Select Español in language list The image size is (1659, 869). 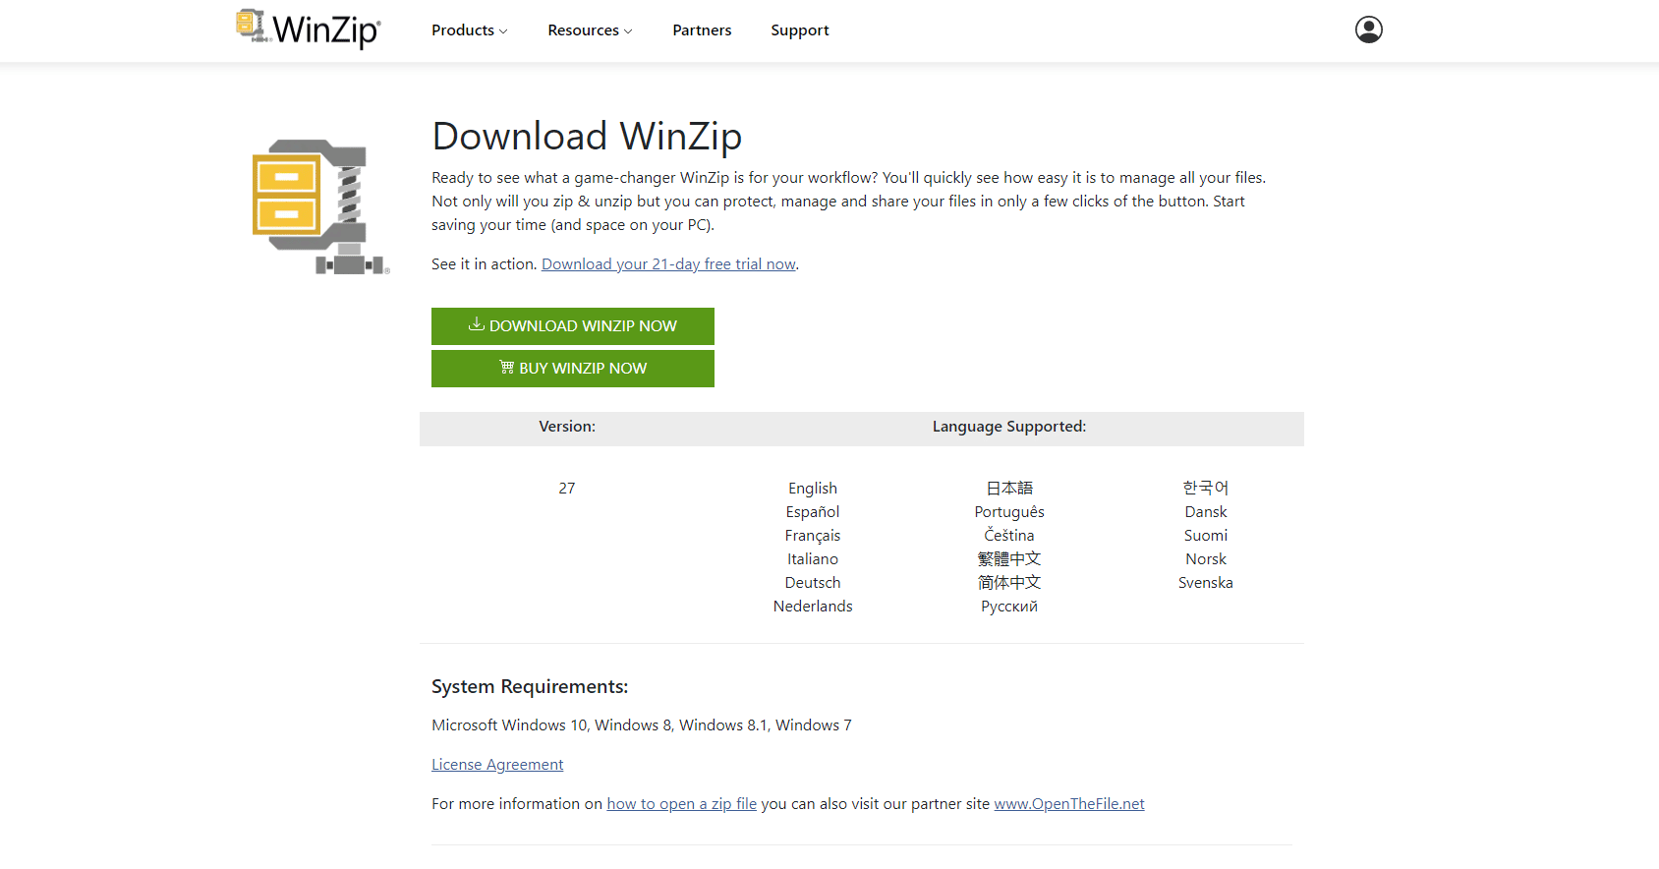[813, 512]
